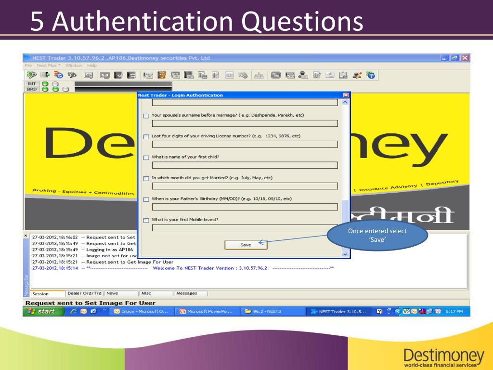The width and height of the screenshot is (493, 370).
Task: Close the Login Authentication dialog
Action: click(x=346, y=95)
